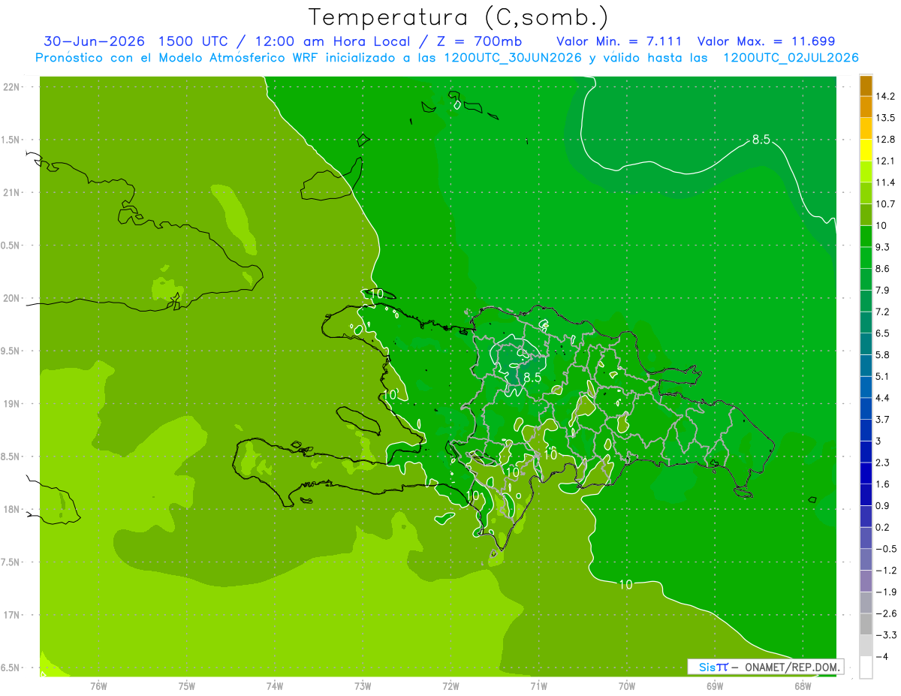Click the "68W" longitude axis label
This screenshot has width=901, height=696.
(803, 685)
